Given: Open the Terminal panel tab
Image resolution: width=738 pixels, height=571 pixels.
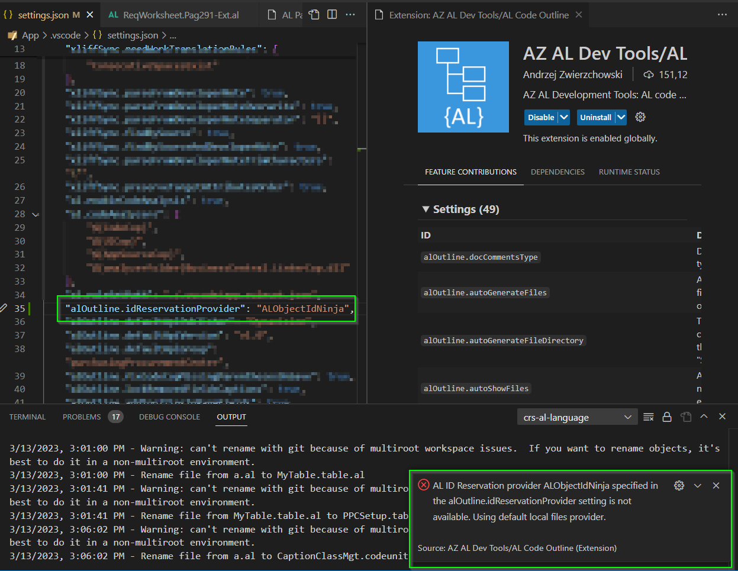Looking at the screenshot, I should (x=27, y=417).
